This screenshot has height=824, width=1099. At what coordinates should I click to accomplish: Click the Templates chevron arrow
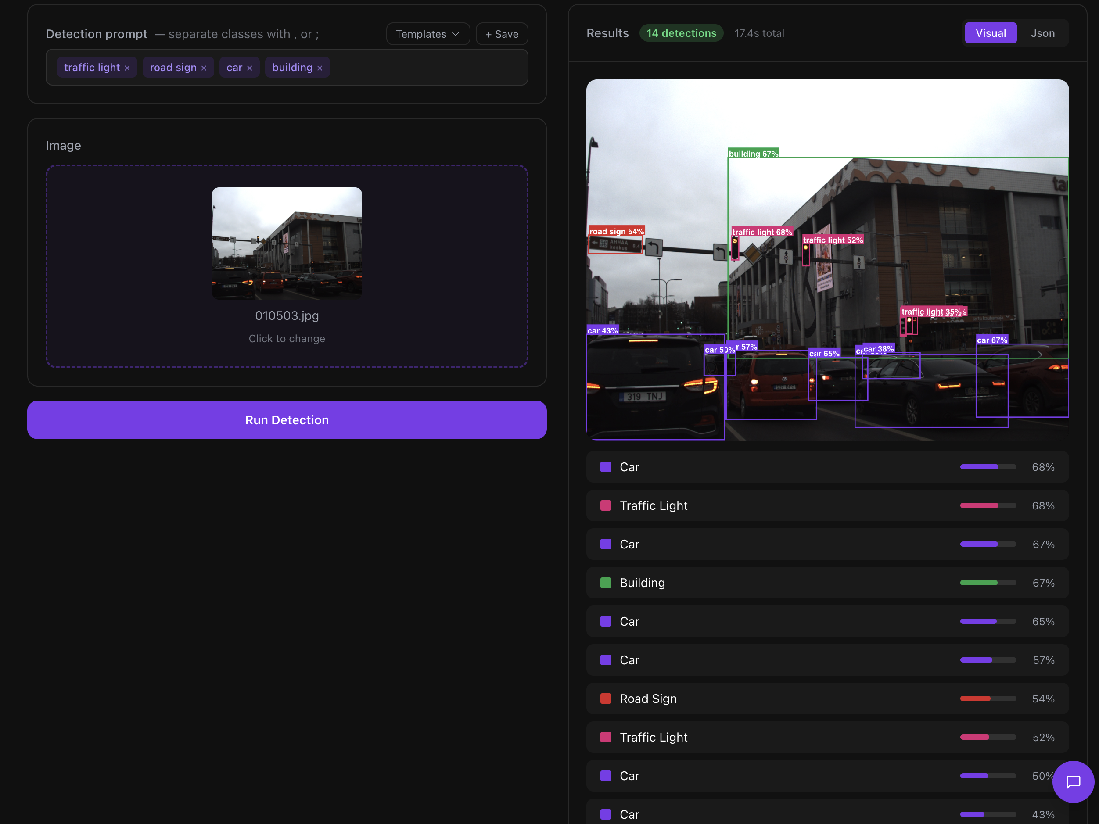pyautogui.click(x=456, y=34)
